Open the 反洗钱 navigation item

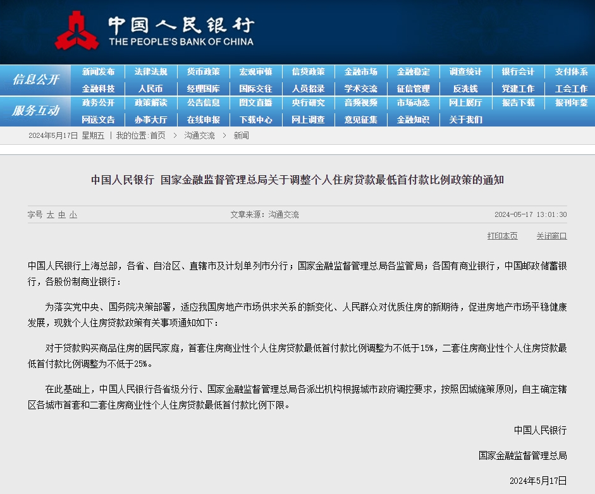(x=465, y=88)
